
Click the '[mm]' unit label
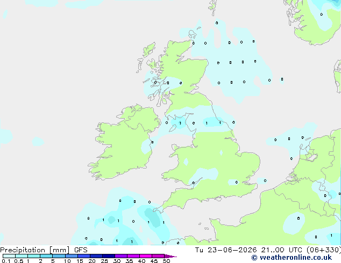coord(59,250)
